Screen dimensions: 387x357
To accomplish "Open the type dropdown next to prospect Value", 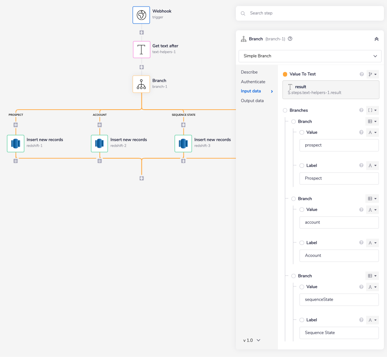I will pos(372,132).
